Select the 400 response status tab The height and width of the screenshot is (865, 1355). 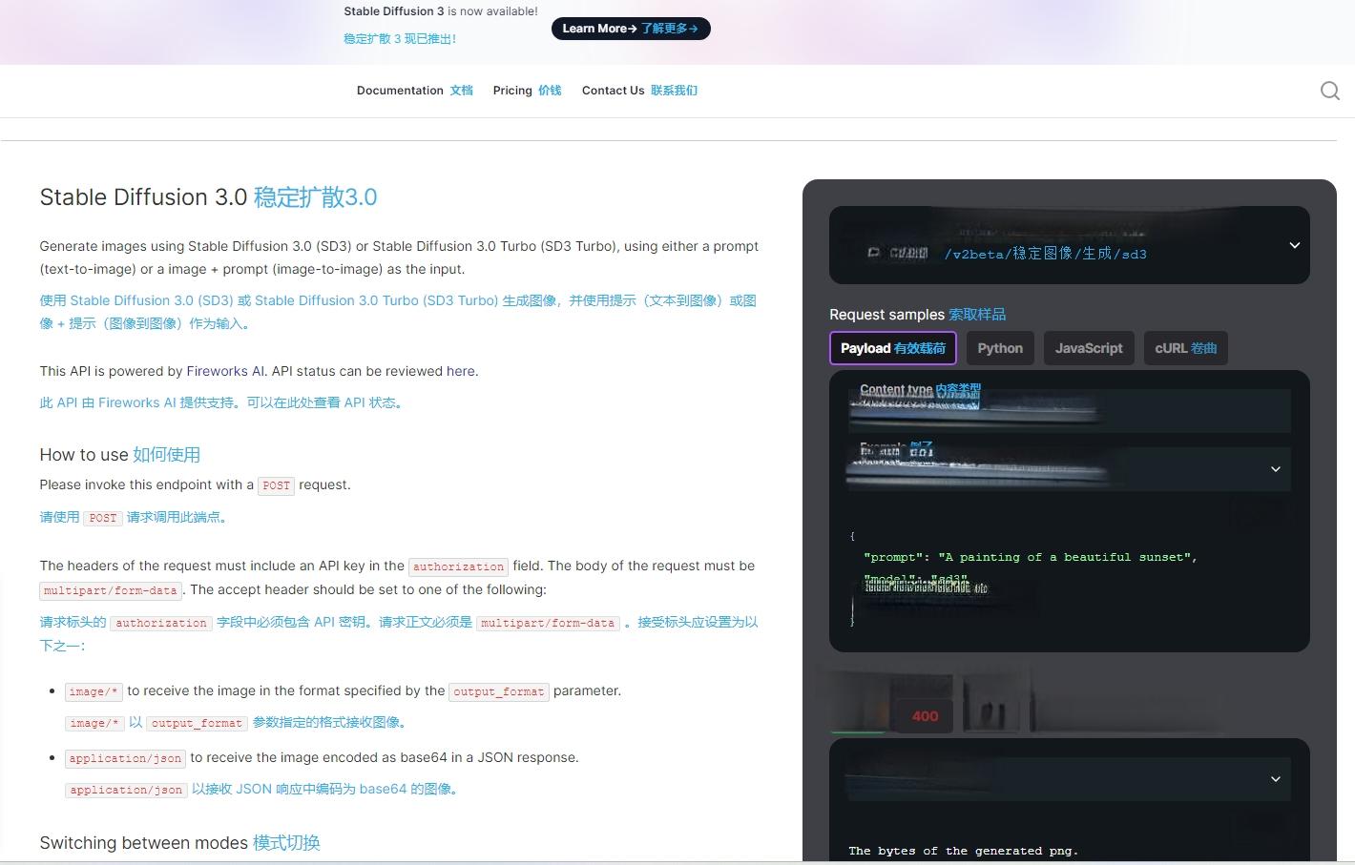924,716
